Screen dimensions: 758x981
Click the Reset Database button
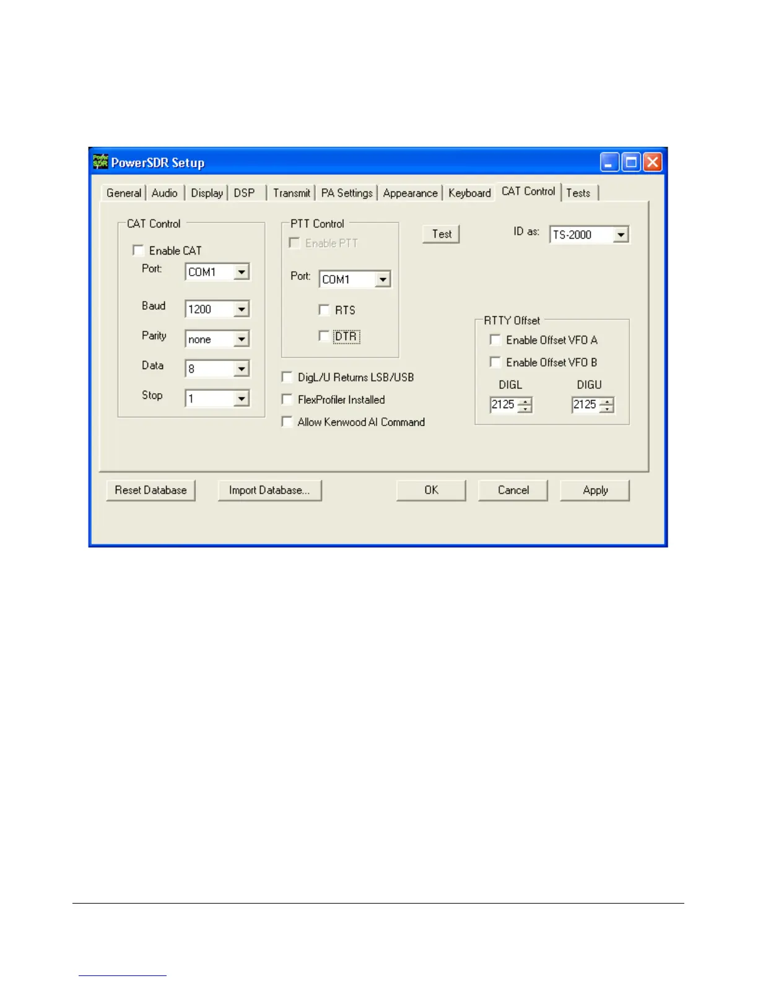(x=150, y=490)
